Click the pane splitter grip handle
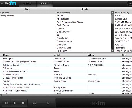Screen dimensions: 132x108 [85, 53]
